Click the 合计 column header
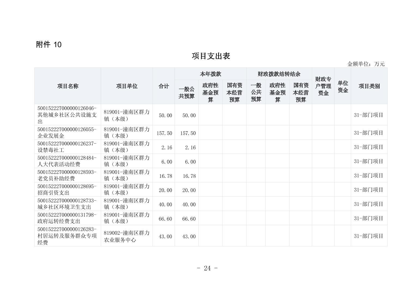Image resolution: width=414 pixels, height=292 pixels. (163, 86)
